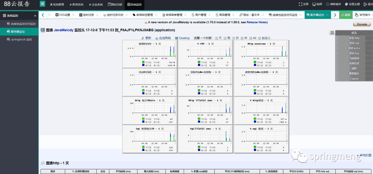The height and width of the screenshot is (174, 373).
Task: Switch to the OSS设置 tab
Action: [63, 15]
